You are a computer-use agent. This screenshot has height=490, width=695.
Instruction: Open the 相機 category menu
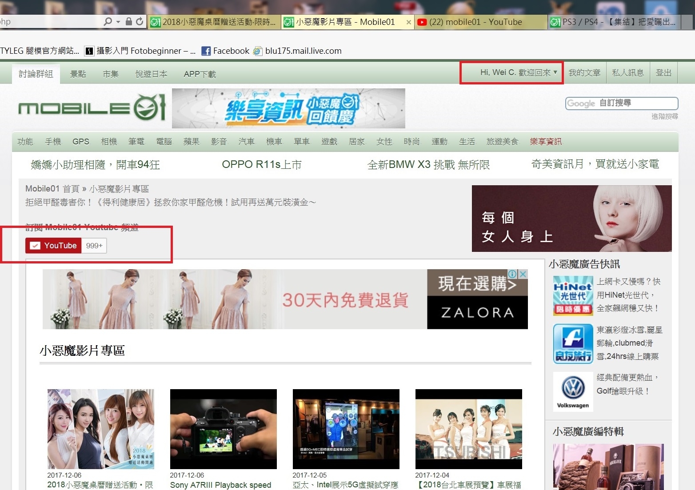click(x=109, y=141)
